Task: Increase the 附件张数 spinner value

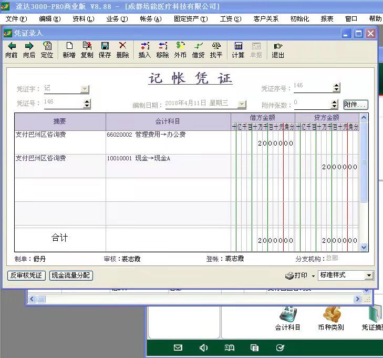Action: point(335,102)
